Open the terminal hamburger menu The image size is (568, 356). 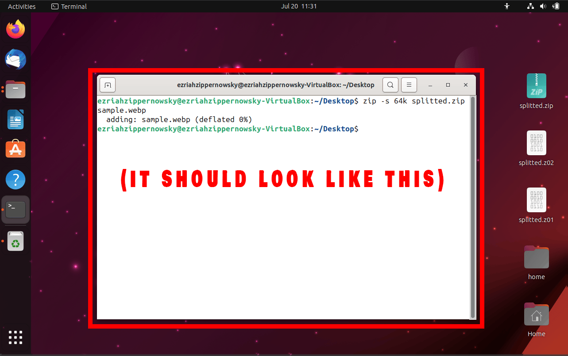(x=409, y=84)
